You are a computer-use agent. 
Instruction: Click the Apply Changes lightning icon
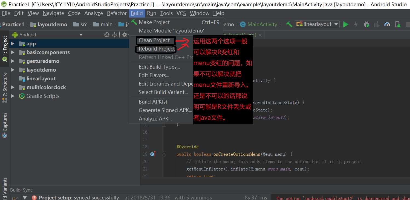pos(356,24)
